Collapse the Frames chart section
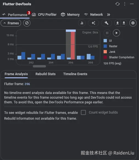Viewport: 139px width, 160px height. 11,23
